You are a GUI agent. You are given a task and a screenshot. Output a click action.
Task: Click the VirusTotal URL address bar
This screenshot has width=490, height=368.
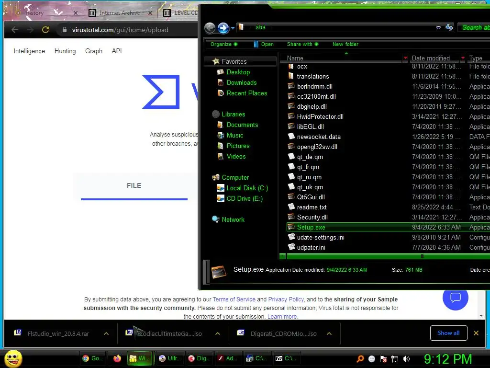coord(120,30)
